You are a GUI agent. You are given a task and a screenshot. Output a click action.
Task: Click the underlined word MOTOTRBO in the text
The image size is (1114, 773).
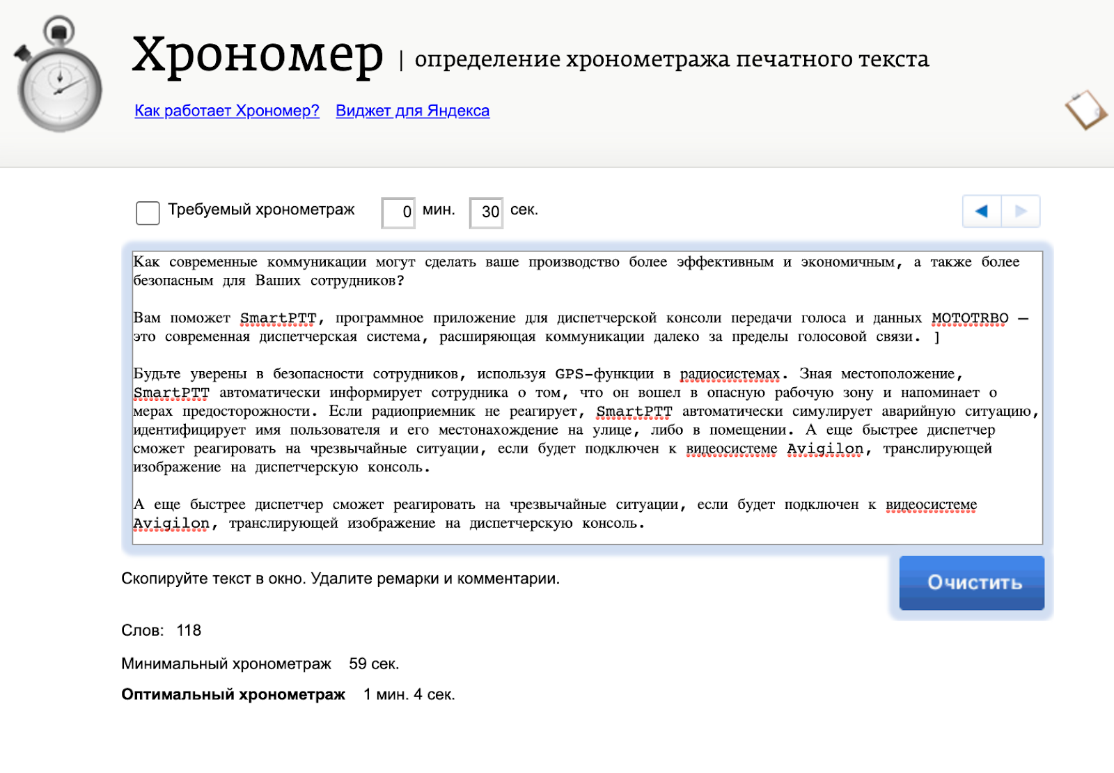(x=969, y=318)
